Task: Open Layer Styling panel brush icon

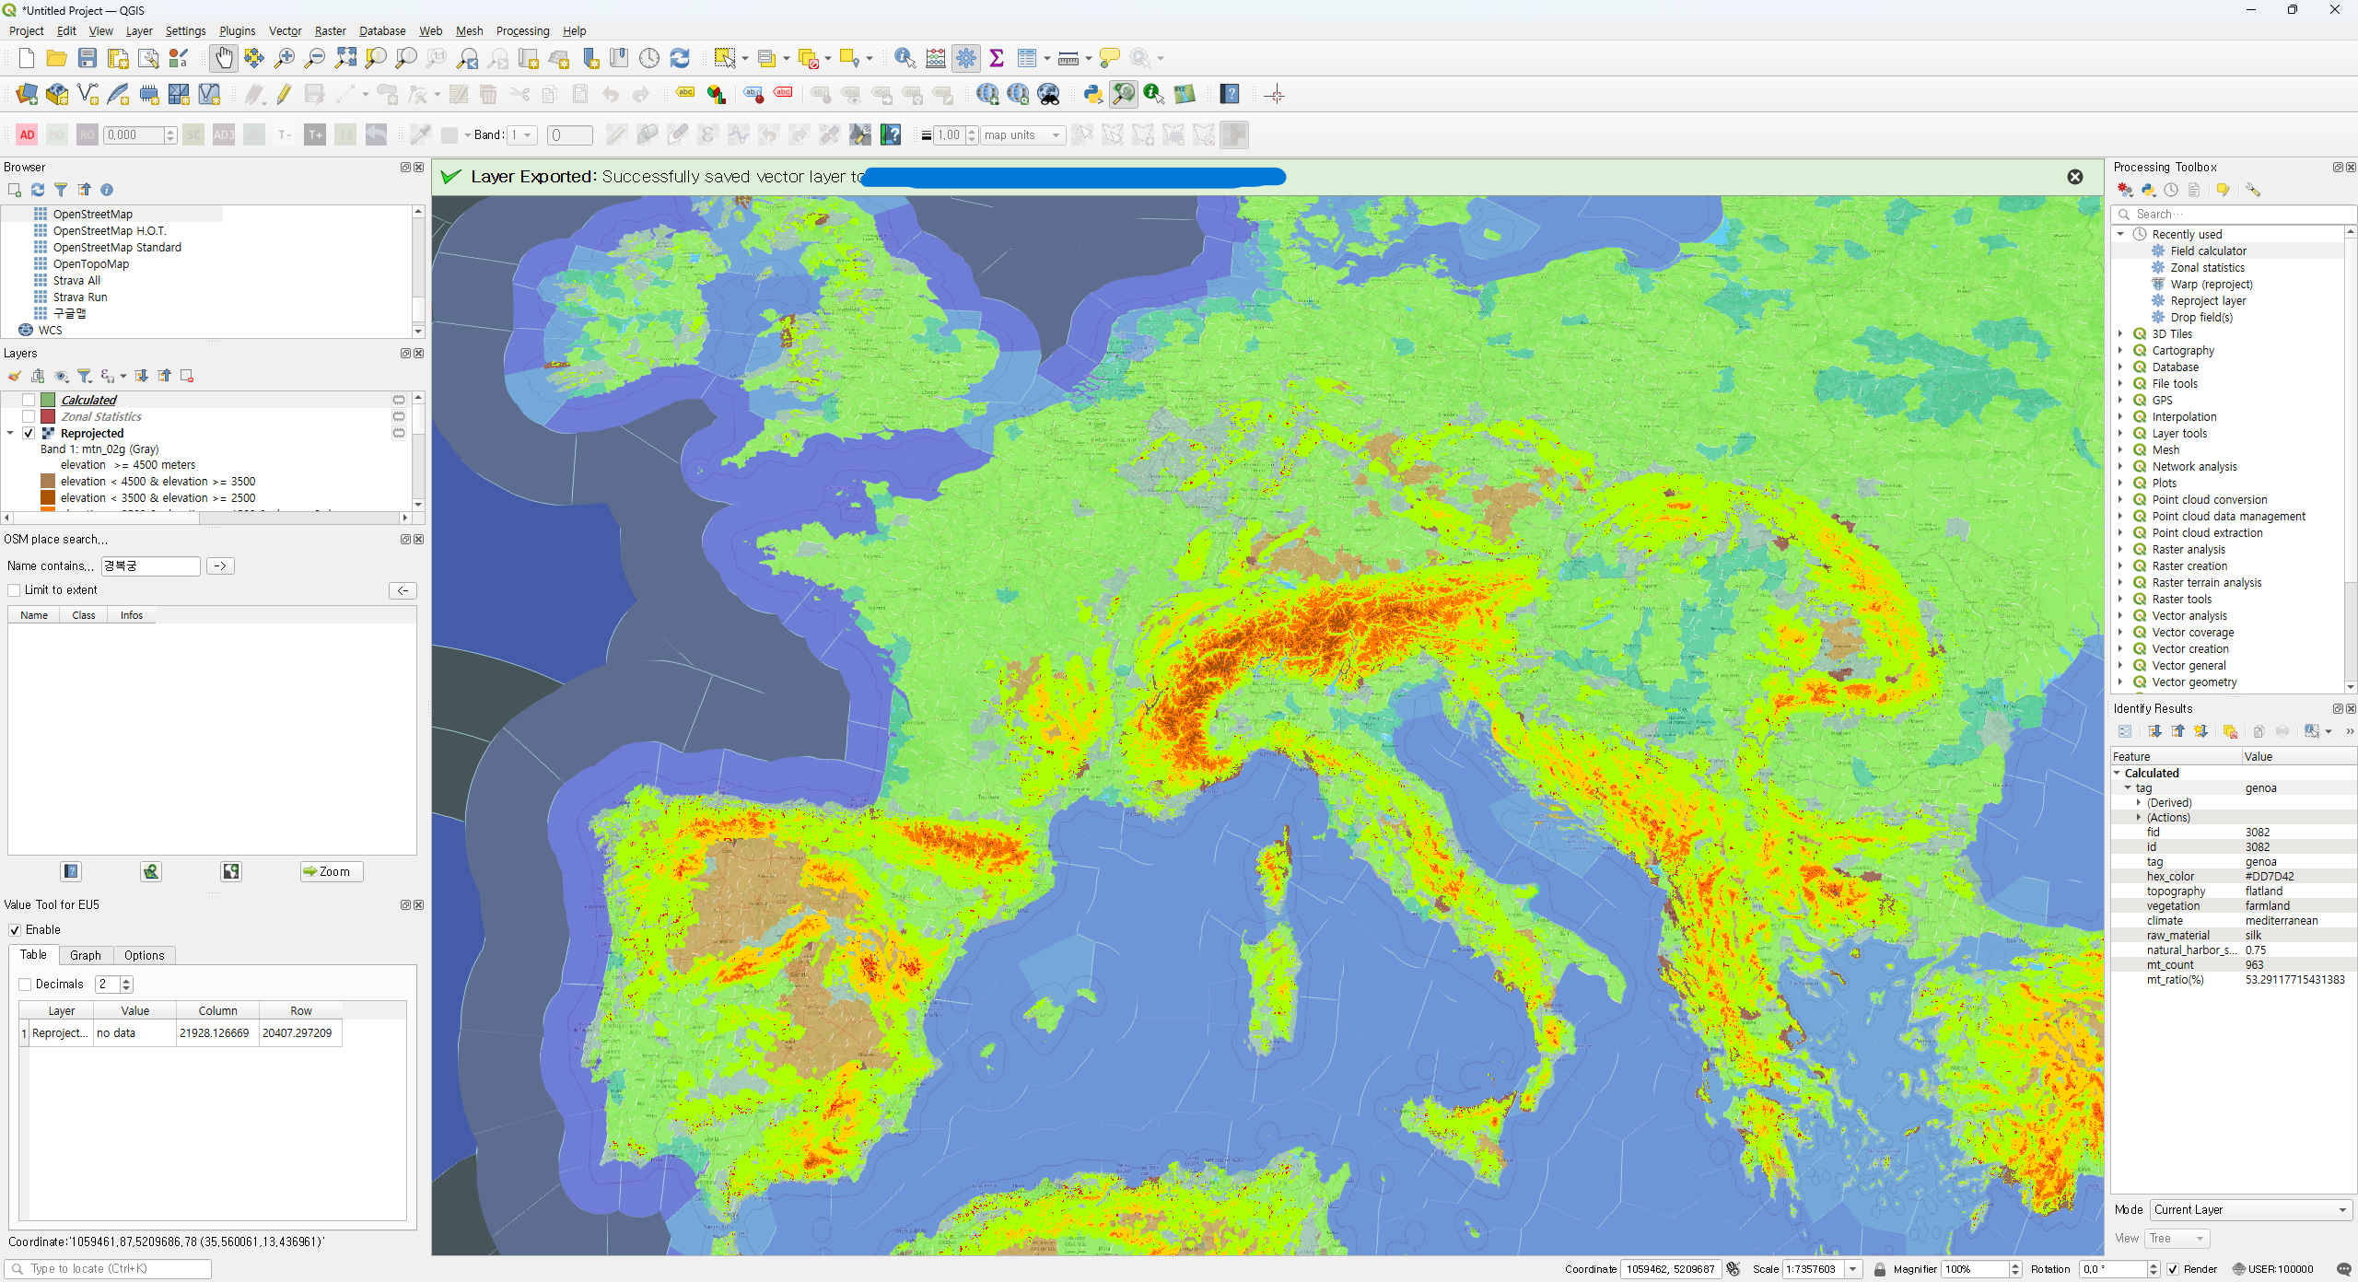Action: [14, 376]
